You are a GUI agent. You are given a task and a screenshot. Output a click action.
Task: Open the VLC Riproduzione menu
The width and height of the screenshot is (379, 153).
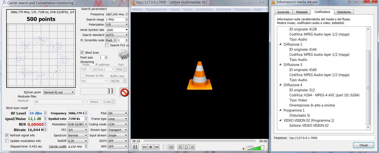coord(156,9)
